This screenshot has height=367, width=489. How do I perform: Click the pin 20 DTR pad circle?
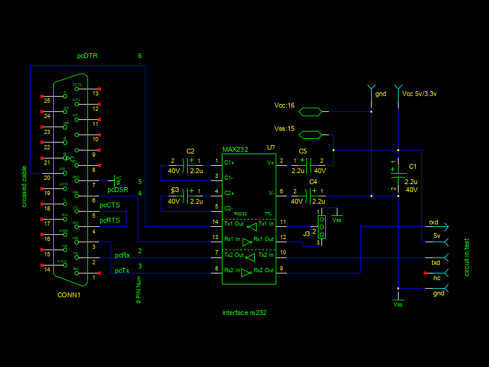[x=65, y=173]
